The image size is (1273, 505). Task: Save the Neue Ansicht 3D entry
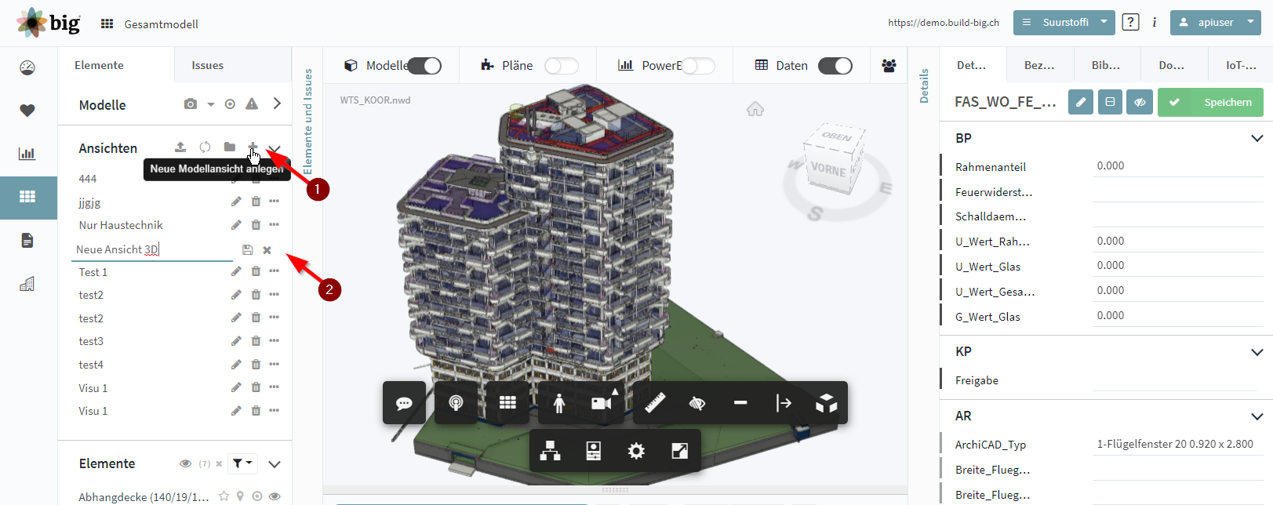pyautogui.click(x=248, y=249)
